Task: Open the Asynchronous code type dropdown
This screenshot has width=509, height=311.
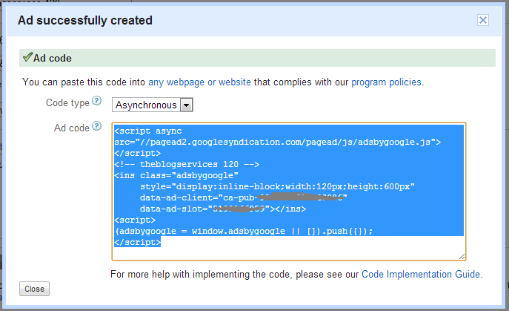Action: [152, 105]
